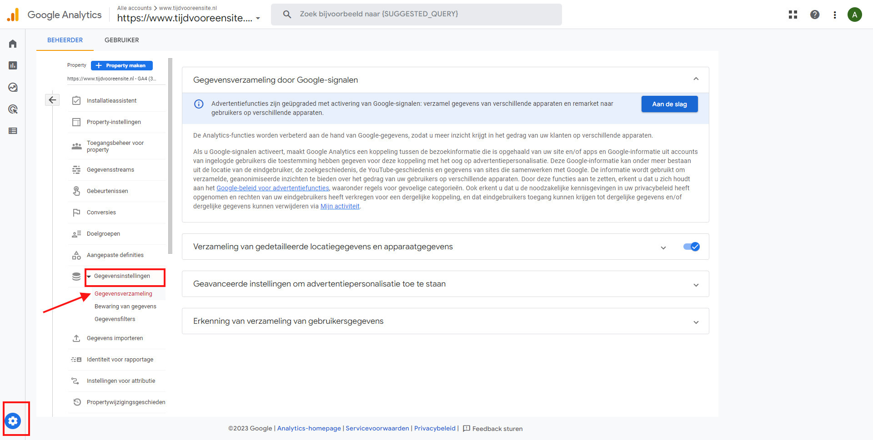Click the Aangepaste definities shapes icon
This screenshot has width=873, height=440.
pyautogui.click(x=76, y=255)
